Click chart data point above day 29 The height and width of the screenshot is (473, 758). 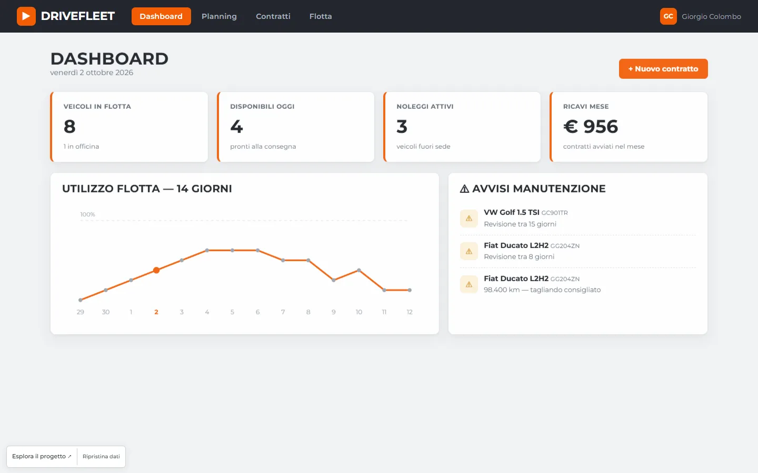tap(81, 300)
